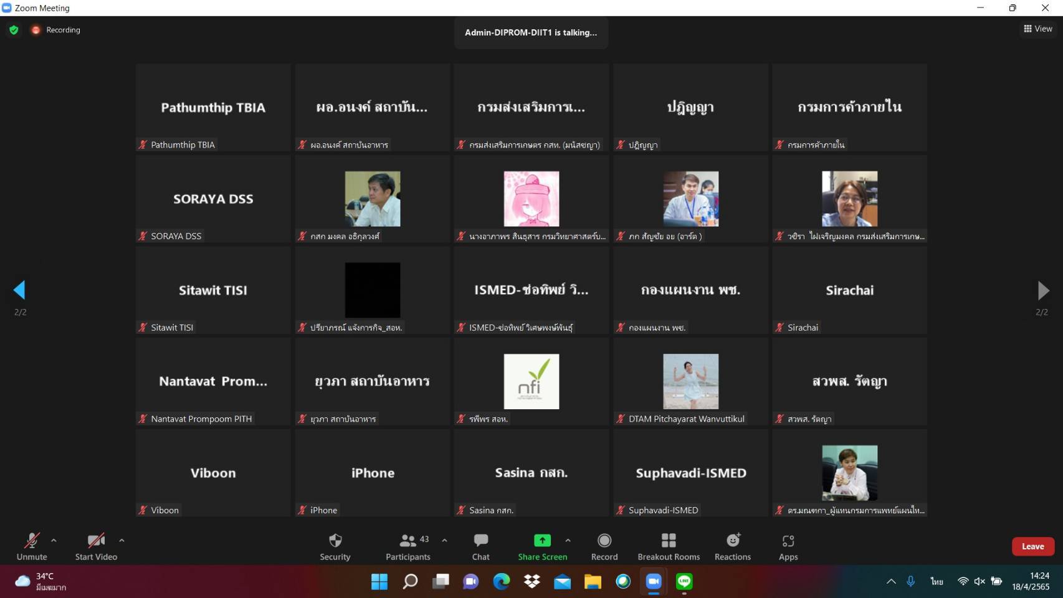1063x598 pixels.
Task: Expand audio options arrow next to Unmute
Action: [x=54, y=541]
